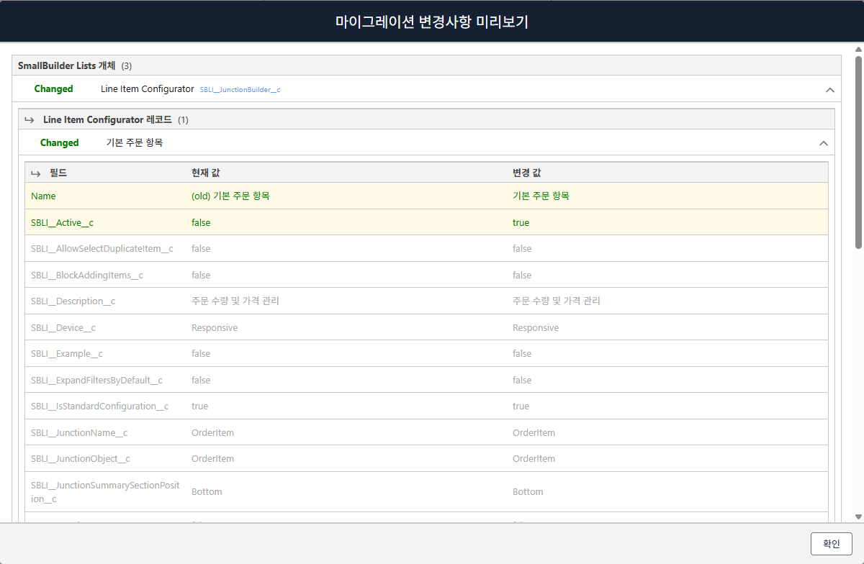Screen dimensions: 864x564
Task: Click the SBLI__JunctionSummarySectionPosition__c field name
Action: pyautogui.click(x=104, y=492)
